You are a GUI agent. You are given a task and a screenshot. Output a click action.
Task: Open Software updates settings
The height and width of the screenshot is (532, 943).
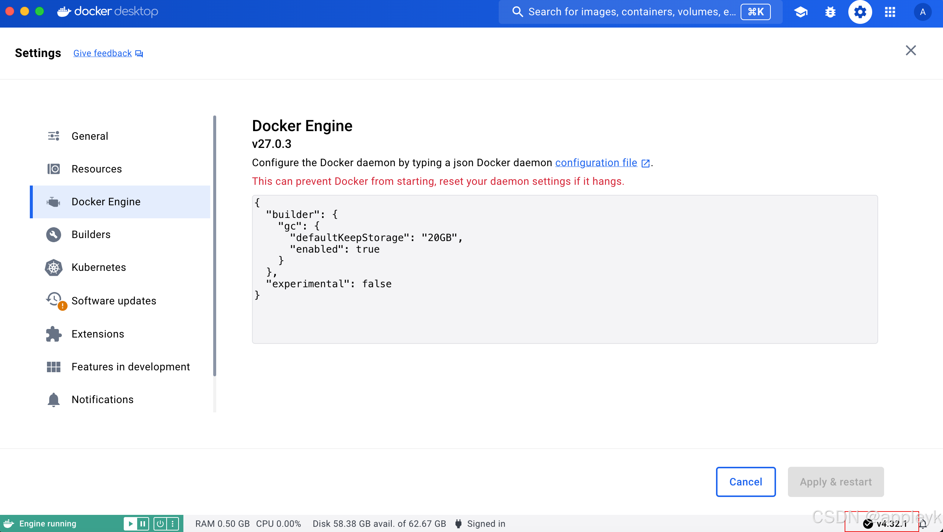pyautogui.click(x=114, y=301)
